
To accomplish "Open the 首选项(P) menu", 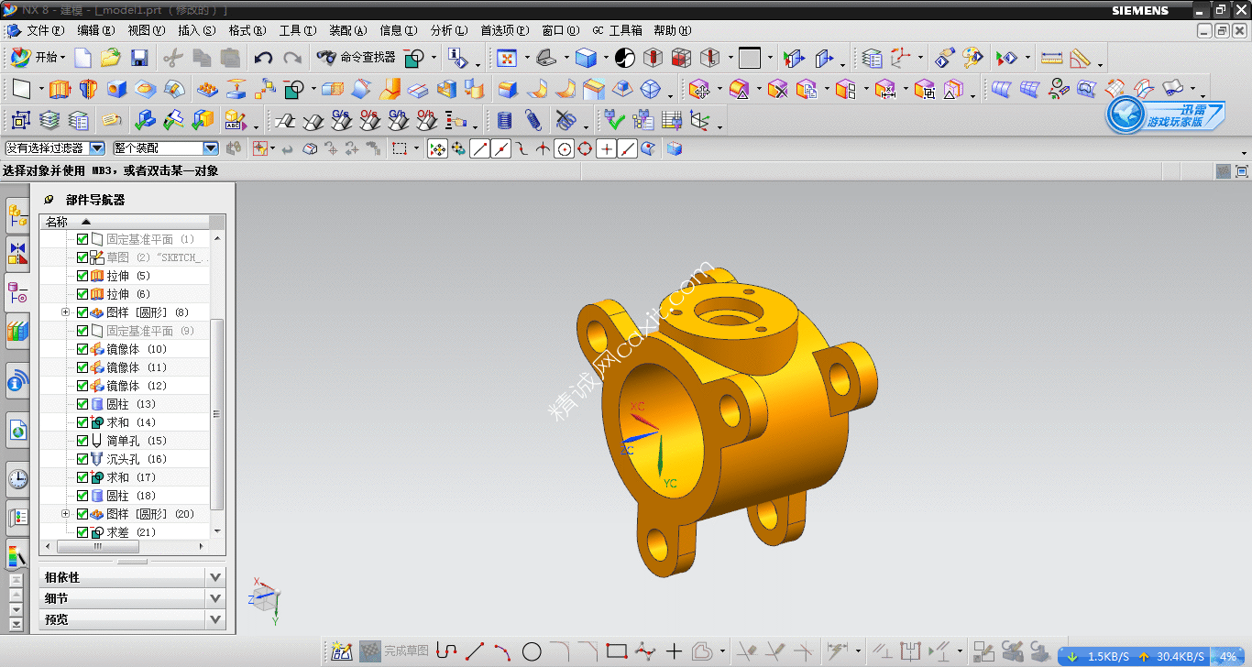I will click(x=504, y=30).
